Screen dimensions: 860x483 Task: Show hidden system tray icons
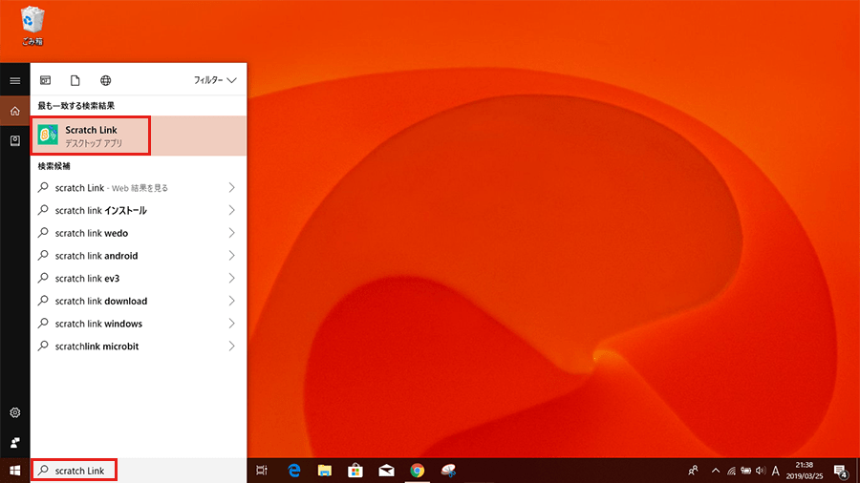tap(716, 471)
